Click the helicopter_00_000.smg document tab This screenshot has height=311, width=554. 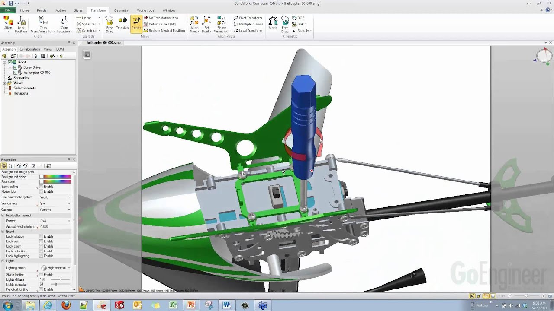click(x=103, y=43)
